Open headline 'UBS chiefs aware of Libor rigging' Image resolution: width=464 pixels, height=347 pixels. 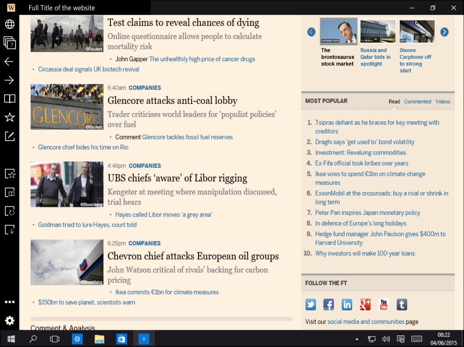(177, 178)
